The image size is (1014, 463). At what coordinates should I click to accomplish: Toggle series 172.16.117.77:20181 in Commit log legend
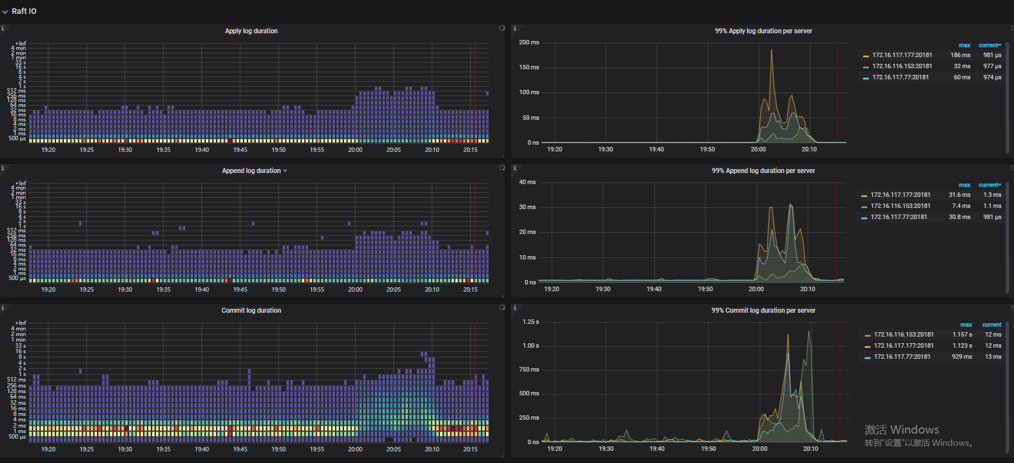pyautogui.click(x=902, y=357)
